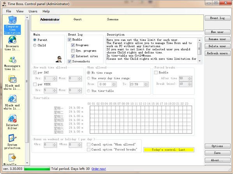The width and height of the screenshot is (233, 174).
Task: Click sidebar scroll down arrow
Action: [27, 163]
